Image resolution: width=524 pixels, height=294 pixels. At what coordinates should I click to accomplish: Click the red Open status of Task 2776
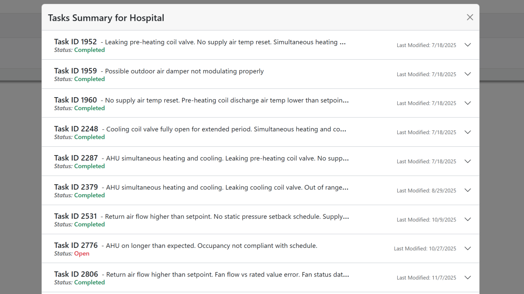[82, 253]
